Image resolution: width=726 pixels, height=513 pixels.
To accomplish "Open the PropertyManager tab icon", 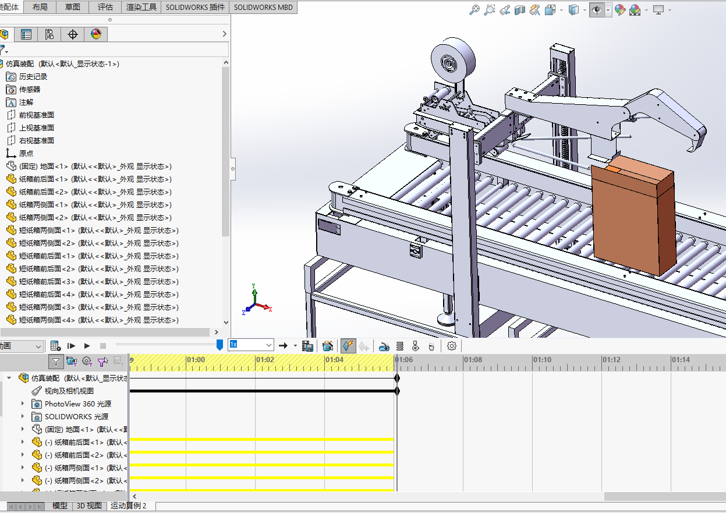I will tap(26, 34).
